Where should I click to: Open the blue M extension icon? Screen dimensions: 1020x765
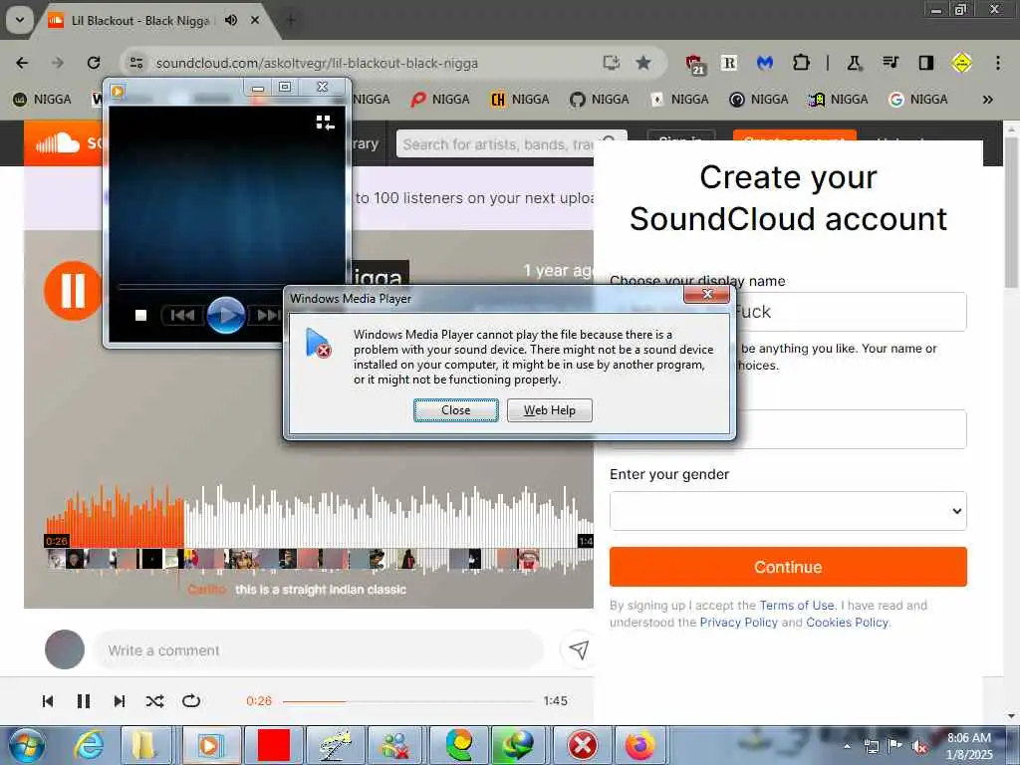[x=765, y=63]
